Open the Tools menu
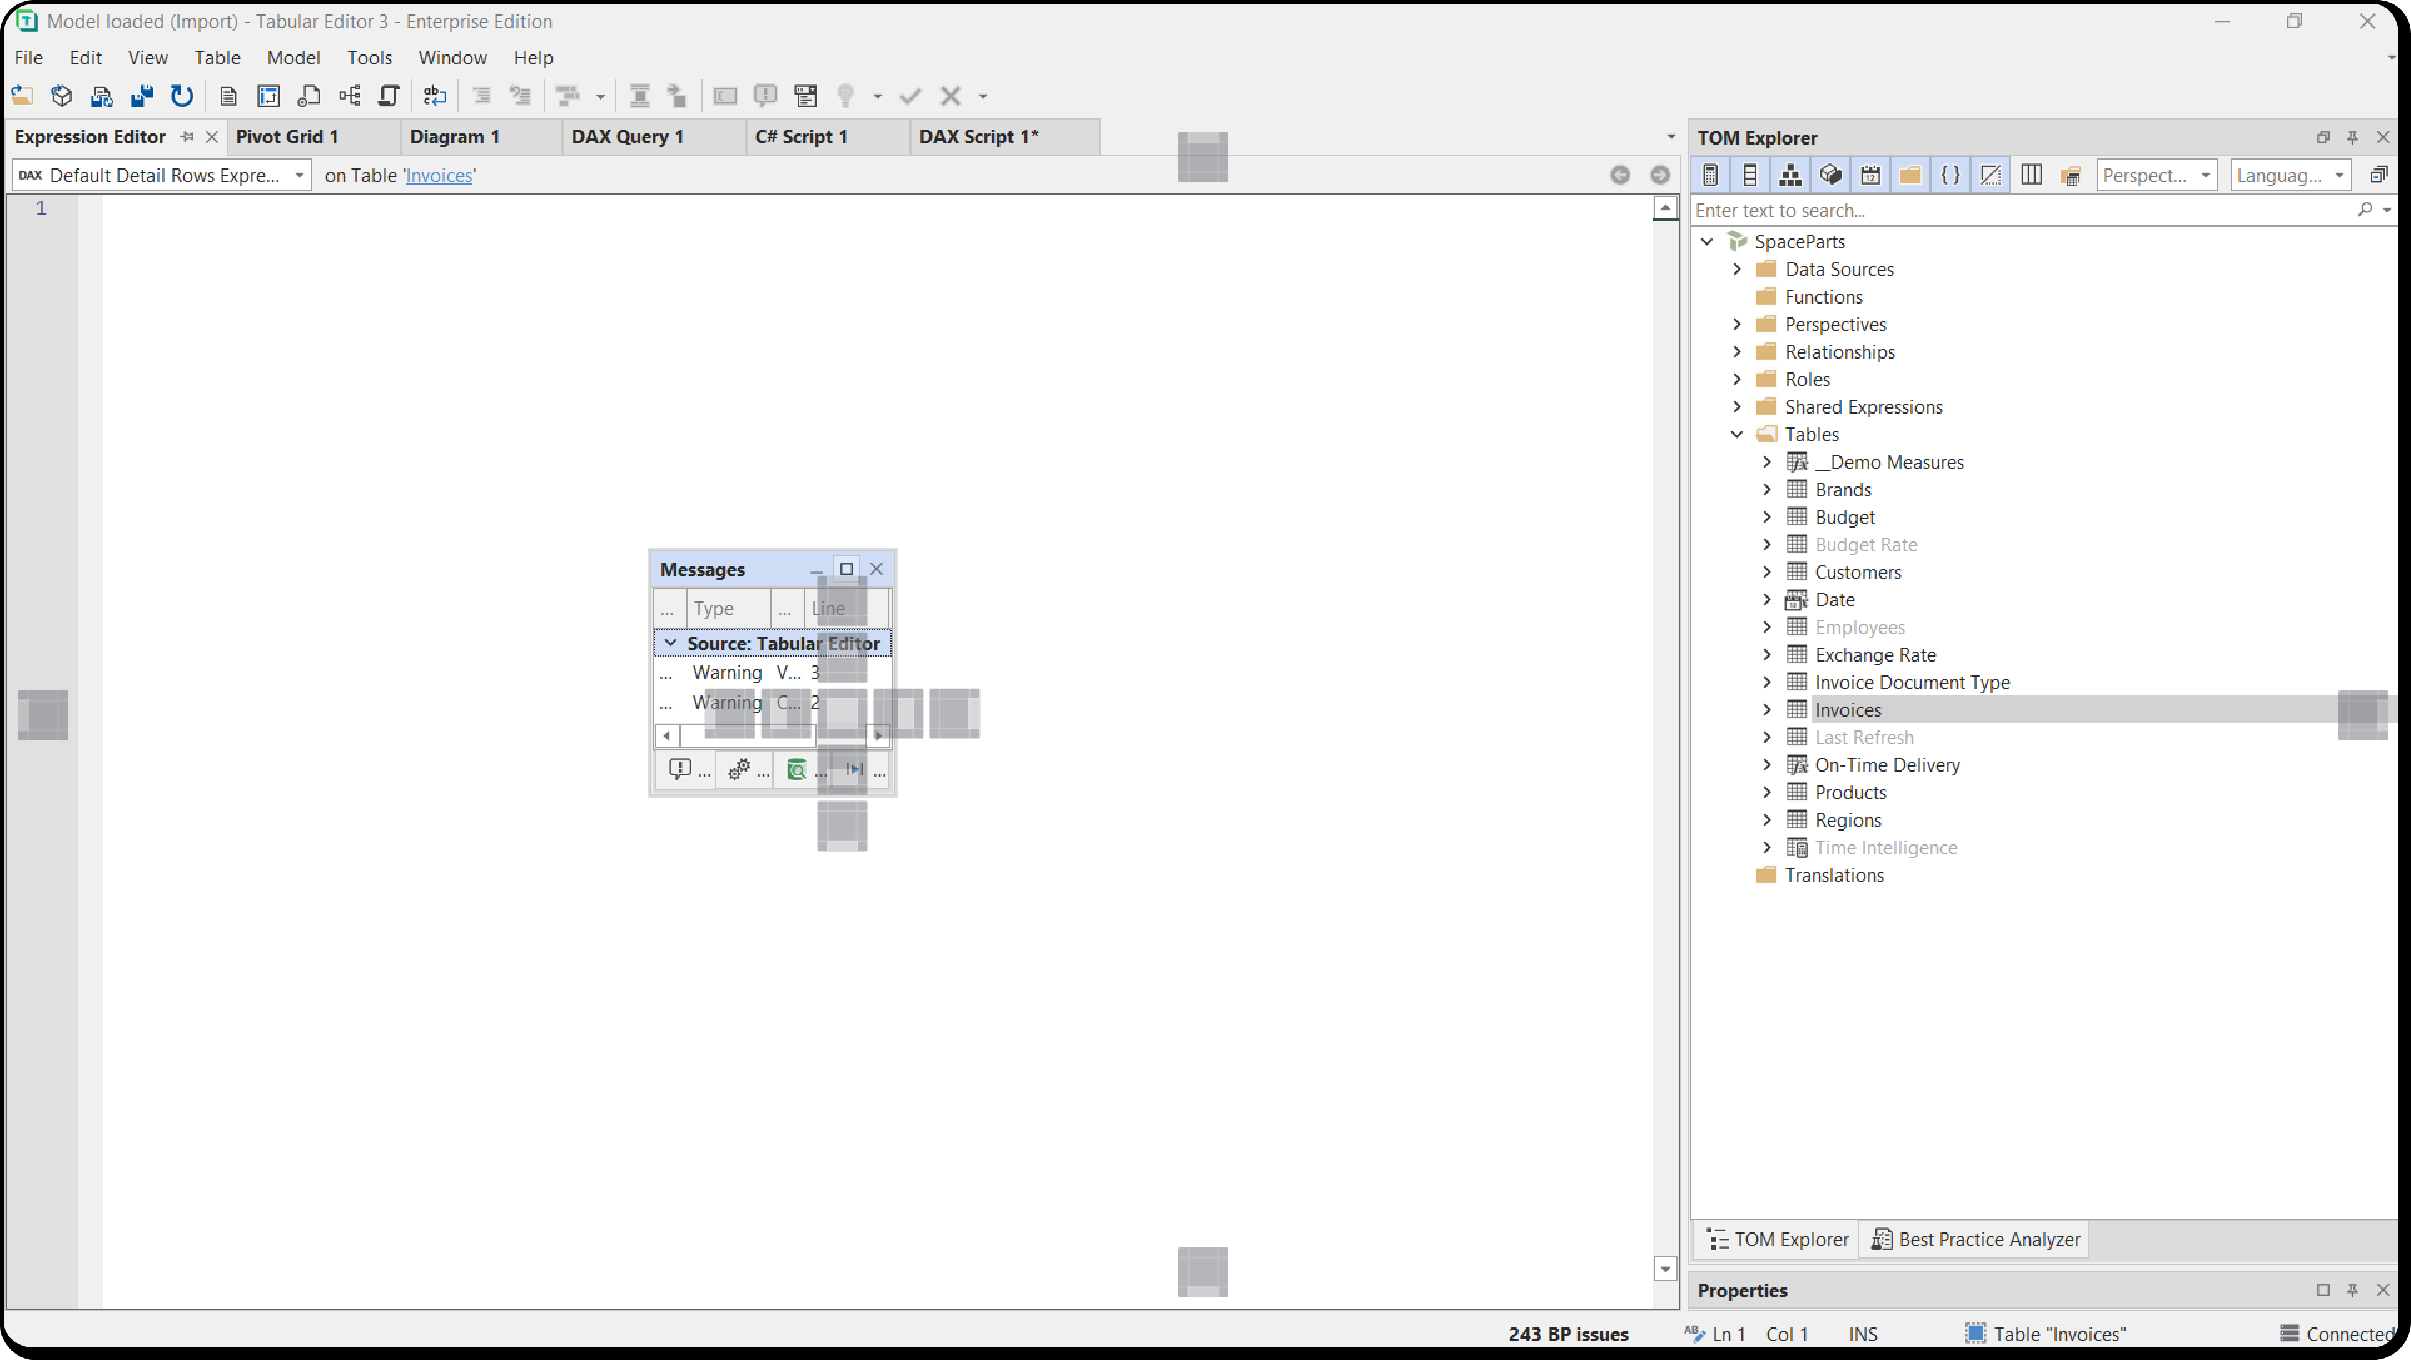Image resolution: width=2411 pixels, height=1360 pixels. [369, 58]
